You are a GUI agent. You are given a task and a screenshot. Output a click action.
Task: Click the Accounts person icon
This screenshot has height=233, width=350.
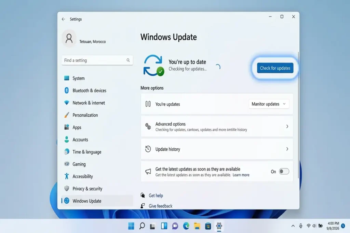tap(67, 140)
